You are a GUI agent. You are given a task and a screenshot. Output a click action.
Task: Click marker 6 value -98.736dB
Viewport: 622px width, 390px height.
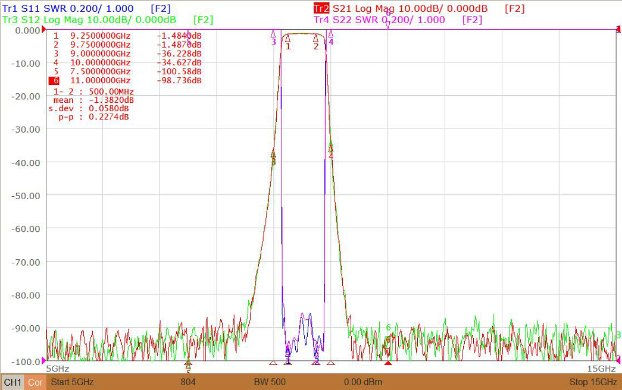(x=179, y=80)
